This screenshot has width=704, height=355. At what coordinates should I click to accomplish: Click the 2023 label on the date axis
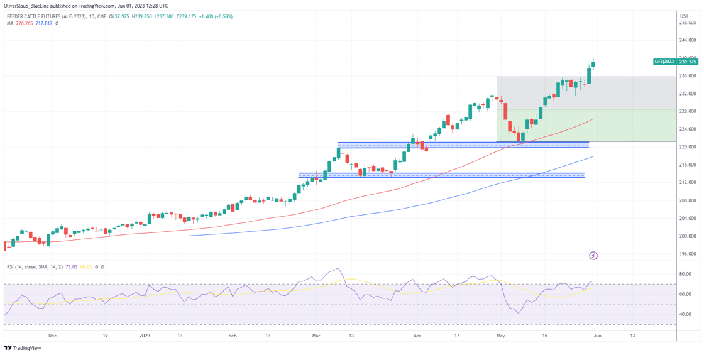(145, 336)
